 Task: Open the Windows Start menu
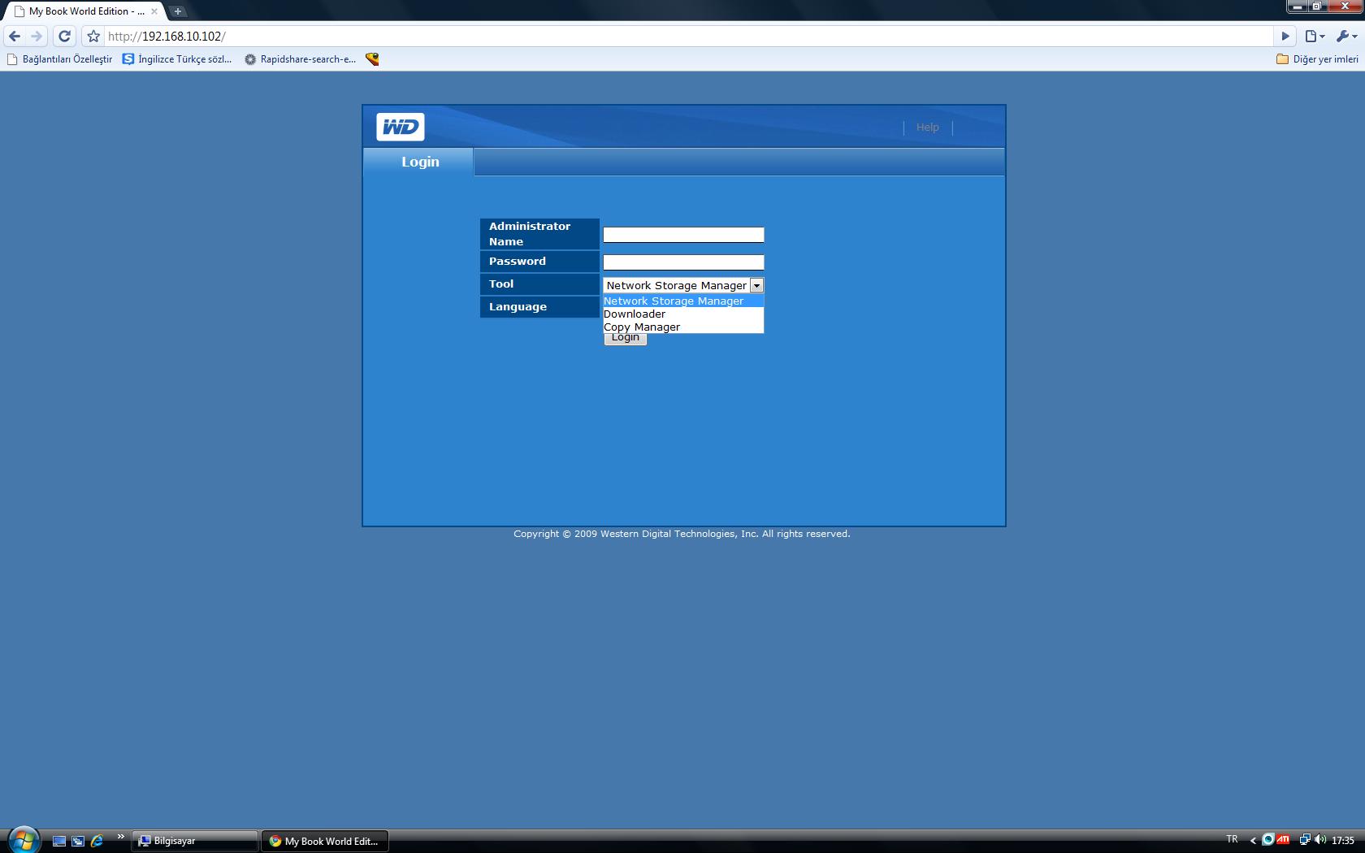point(23,840)
